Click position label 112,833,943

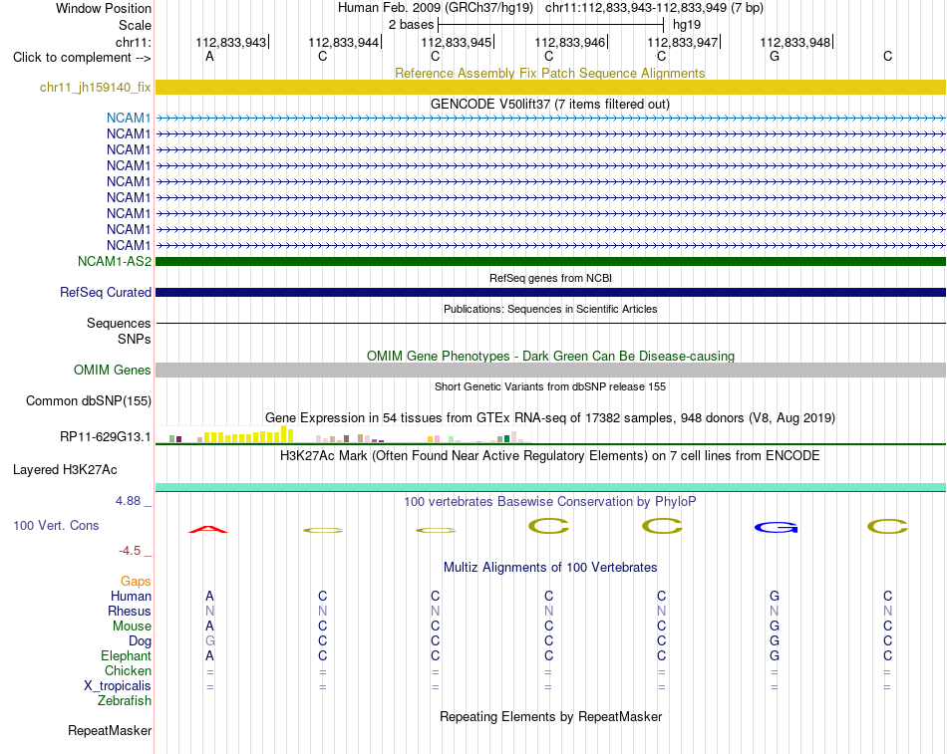230,42
